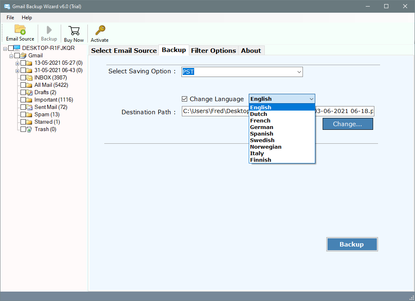Collapse the Gmail tree node
Screen dimensions: 415x301
[11, 56]
